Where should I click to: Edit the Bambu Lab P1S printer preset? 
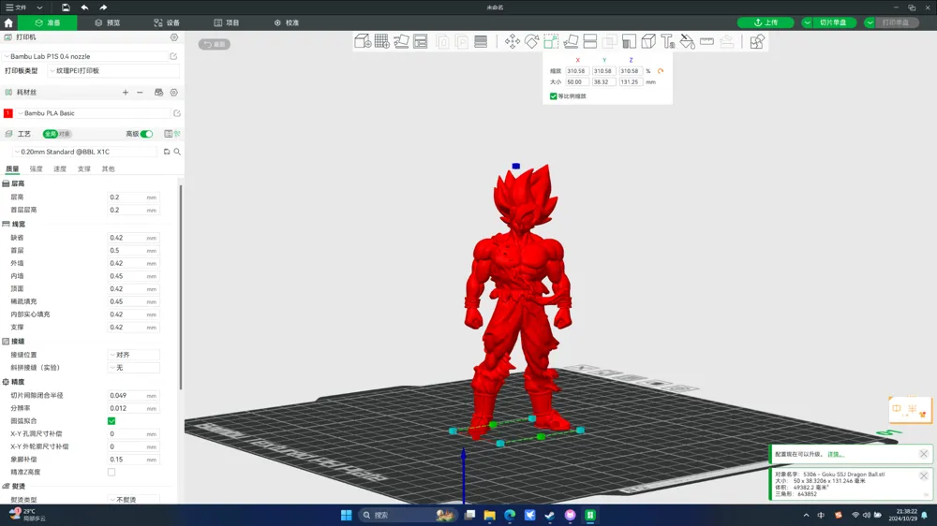pos(173,56)
